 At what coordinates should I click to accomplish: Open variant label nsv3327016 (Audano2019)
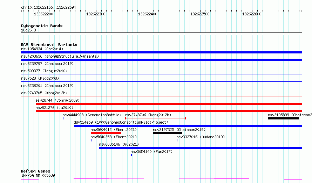(x=201, y=137)
